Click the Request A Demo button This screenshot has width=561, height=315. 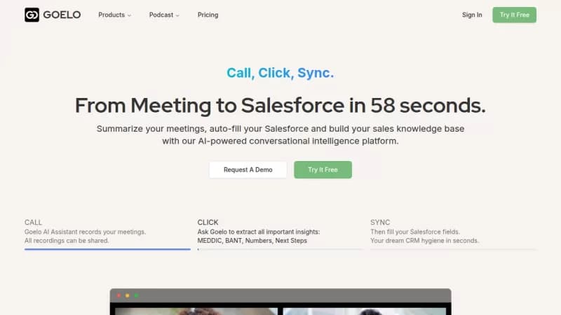248,169
